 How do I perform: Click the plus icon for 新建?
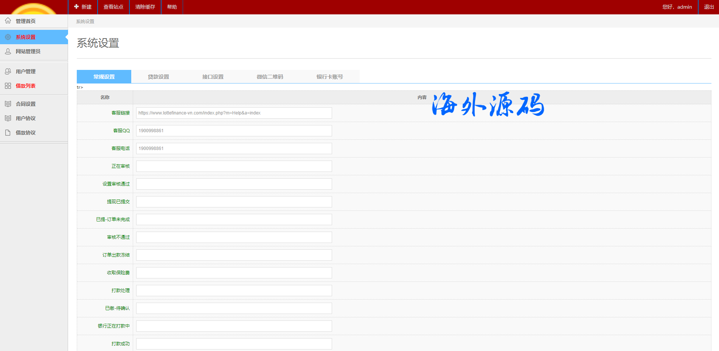(x=76, y=7)
